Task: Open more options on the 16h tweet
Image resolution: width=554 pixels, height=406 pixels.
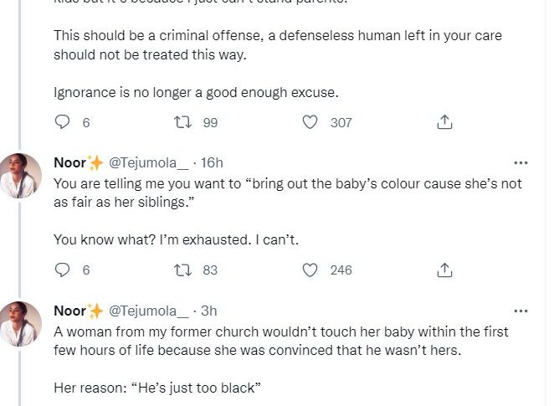Action: pyautogui.click(x=521, y=162)
